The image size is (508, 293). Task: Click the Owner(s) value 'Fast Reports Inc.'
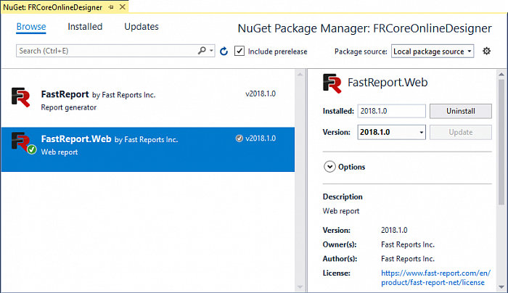408,244
